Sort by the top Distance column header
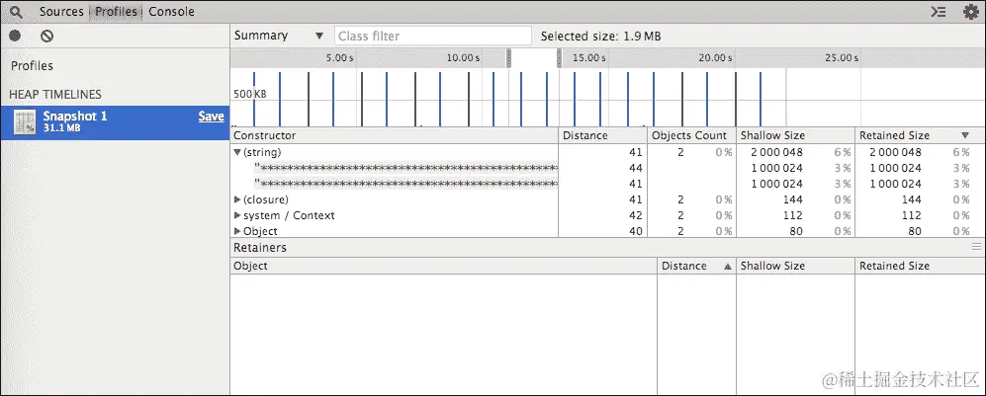Screen dimensions: 986x396 pyautogui.click(x=603, y=135)
